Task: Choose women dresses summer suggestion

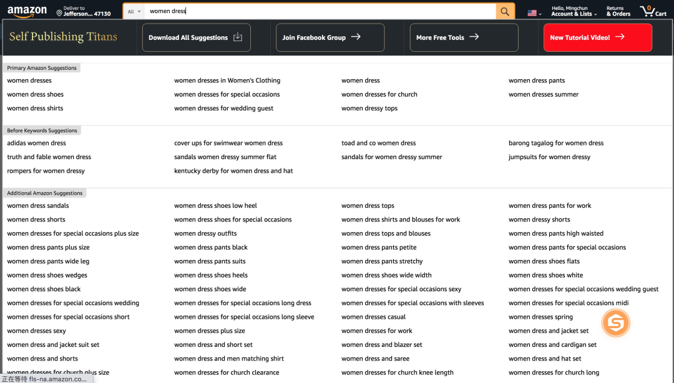Action: tap(544, 95)
